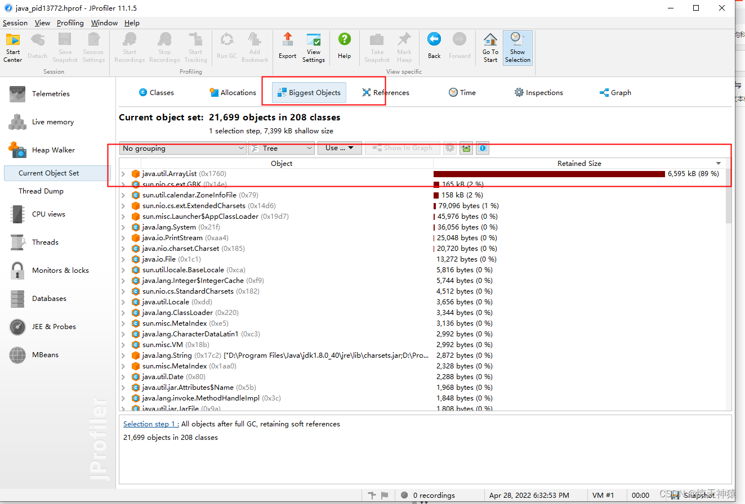
Task: Click the pin icon in status bar
Action: 372,496
